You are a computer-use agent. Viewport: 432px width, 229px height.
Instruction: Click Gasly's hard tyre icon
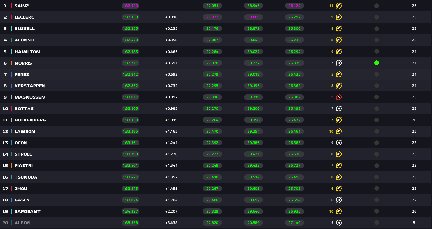coord(339,200)
